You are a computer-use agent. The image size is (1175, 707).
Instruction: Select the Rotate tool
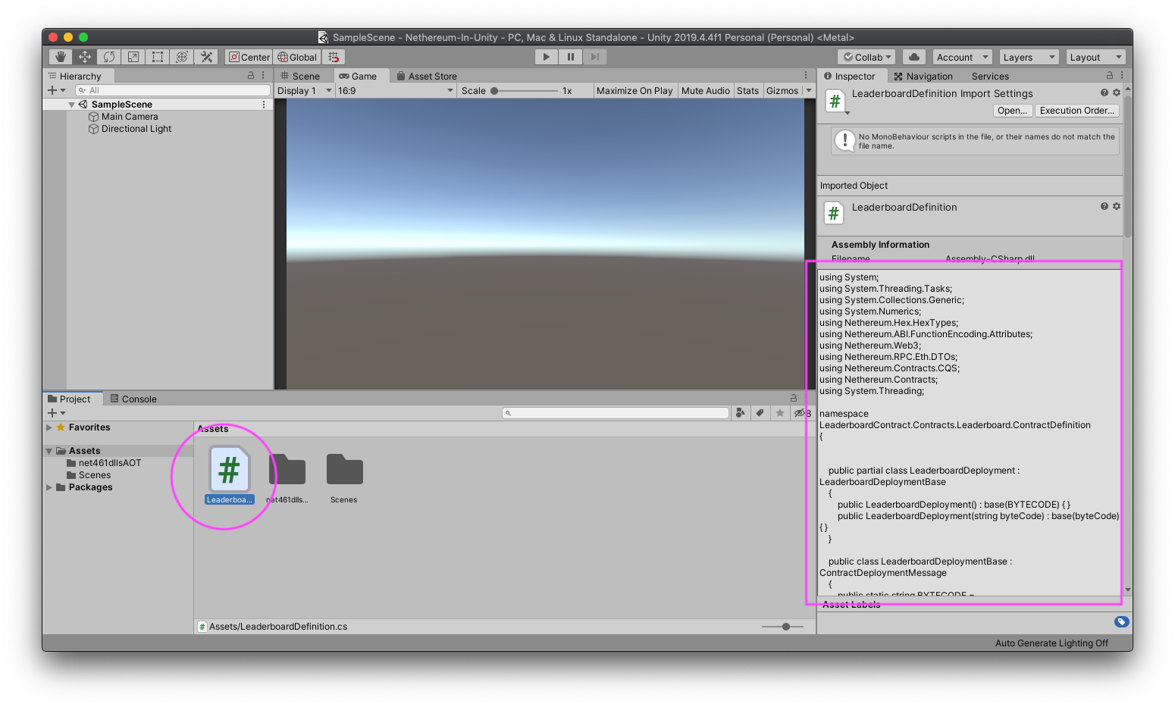click(x=108, y=56)
